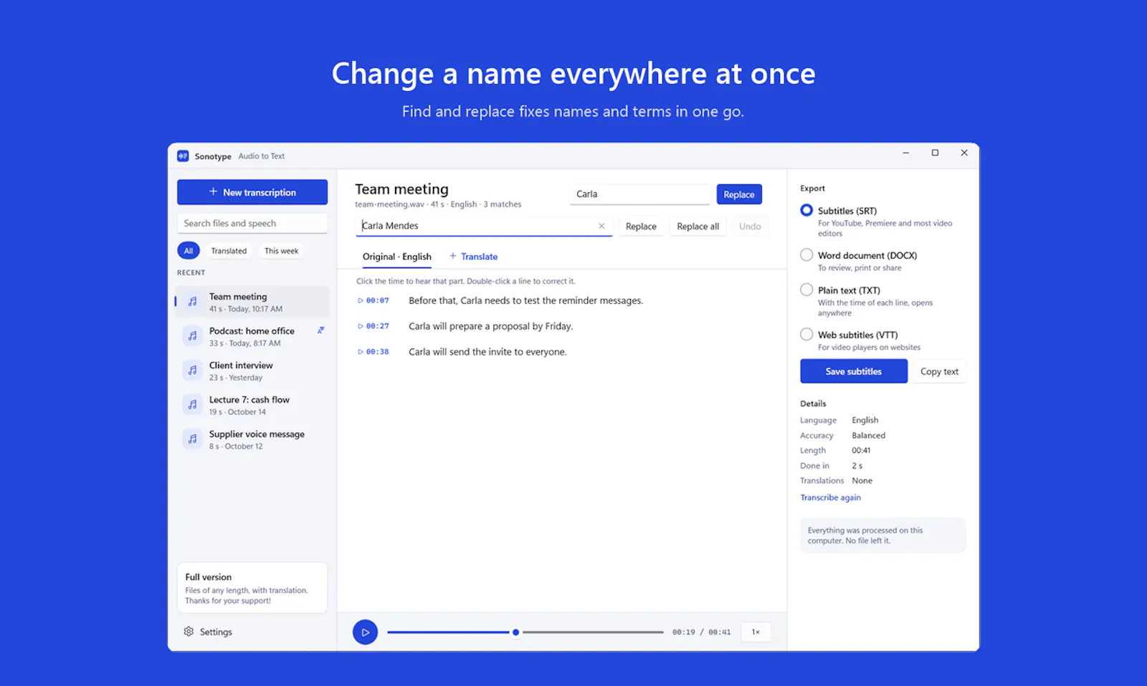The image size is (1147, 686).
Task: Open the Lecture 7: cash flow recording
Action: point(252,405)
